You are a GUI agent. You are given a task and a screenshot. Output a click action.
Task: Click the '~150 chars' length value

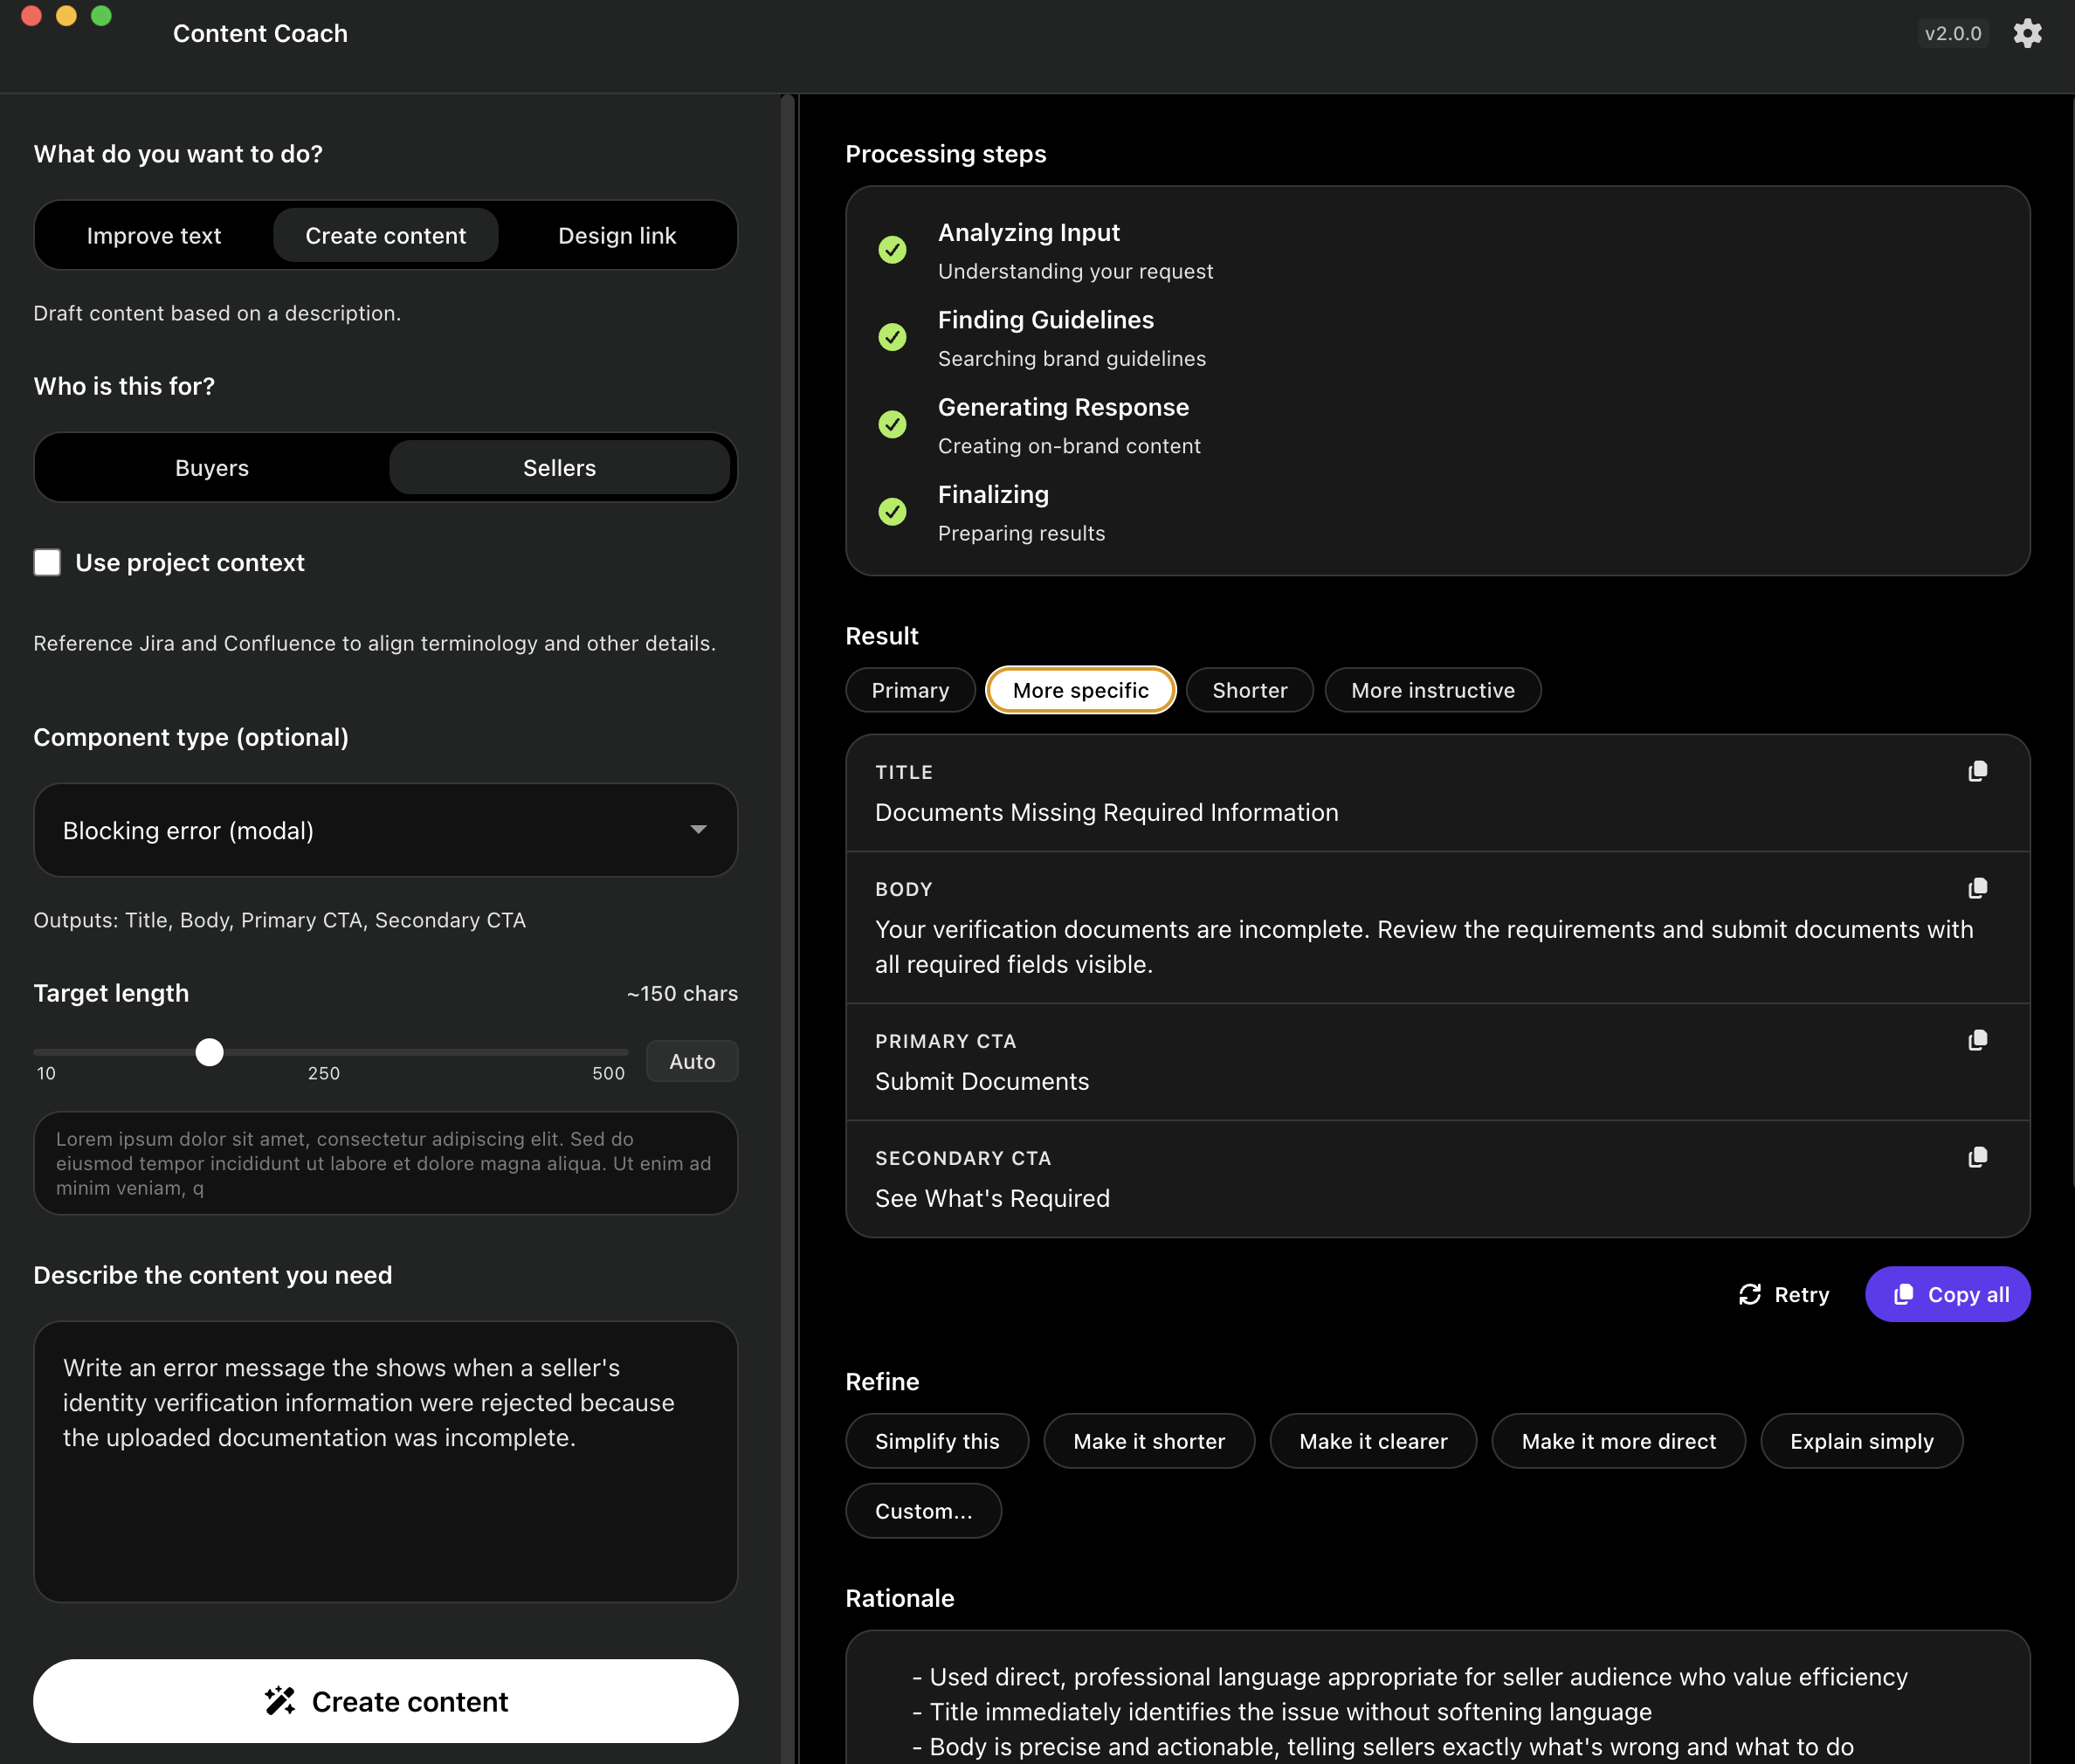tap(683, 993)
